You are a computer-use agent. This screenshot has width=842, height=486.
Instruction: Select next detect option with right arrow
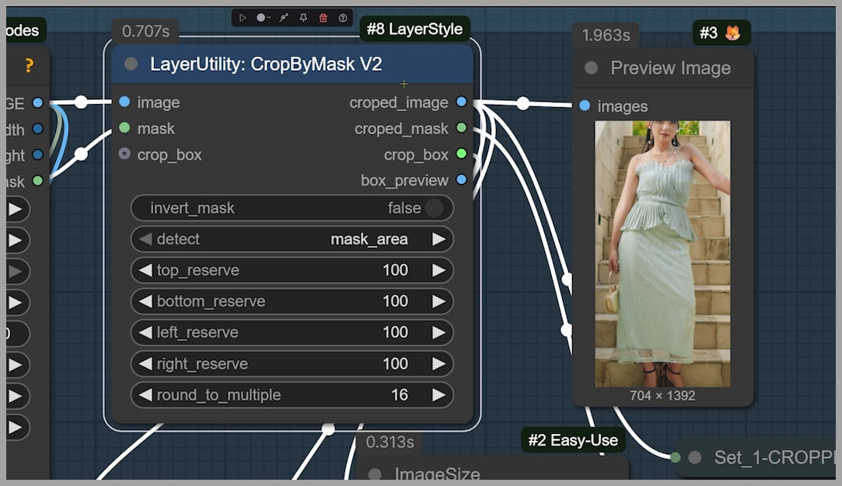point(439,239)
